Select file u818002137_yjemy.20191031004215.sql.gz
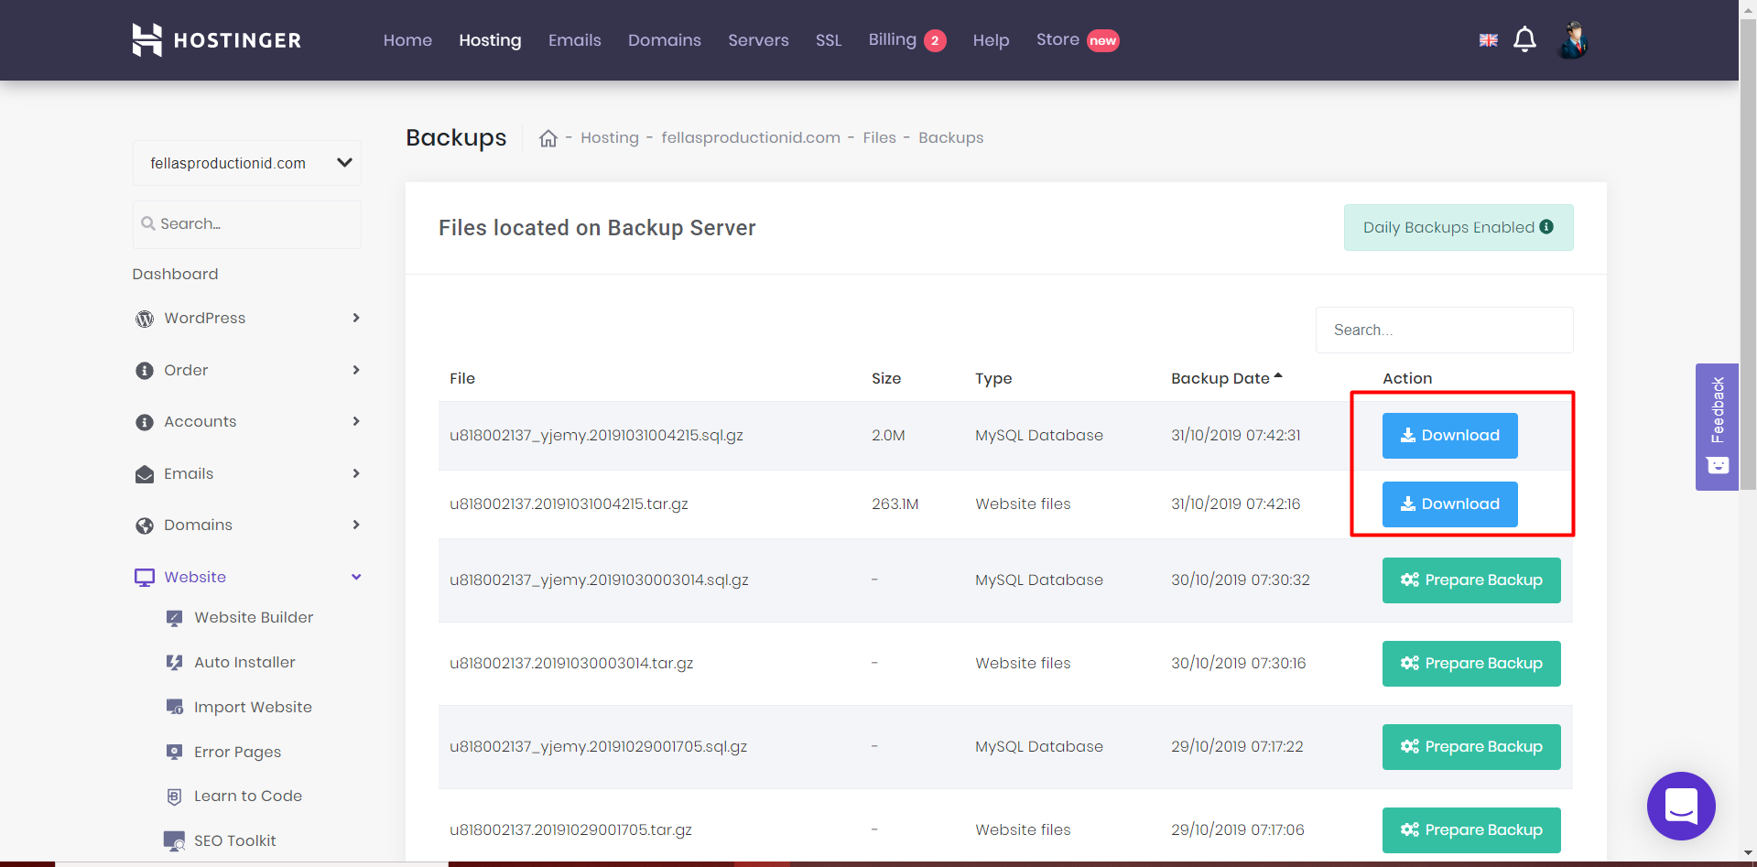The image size is (1757, 867). click(x=596, y=435)
